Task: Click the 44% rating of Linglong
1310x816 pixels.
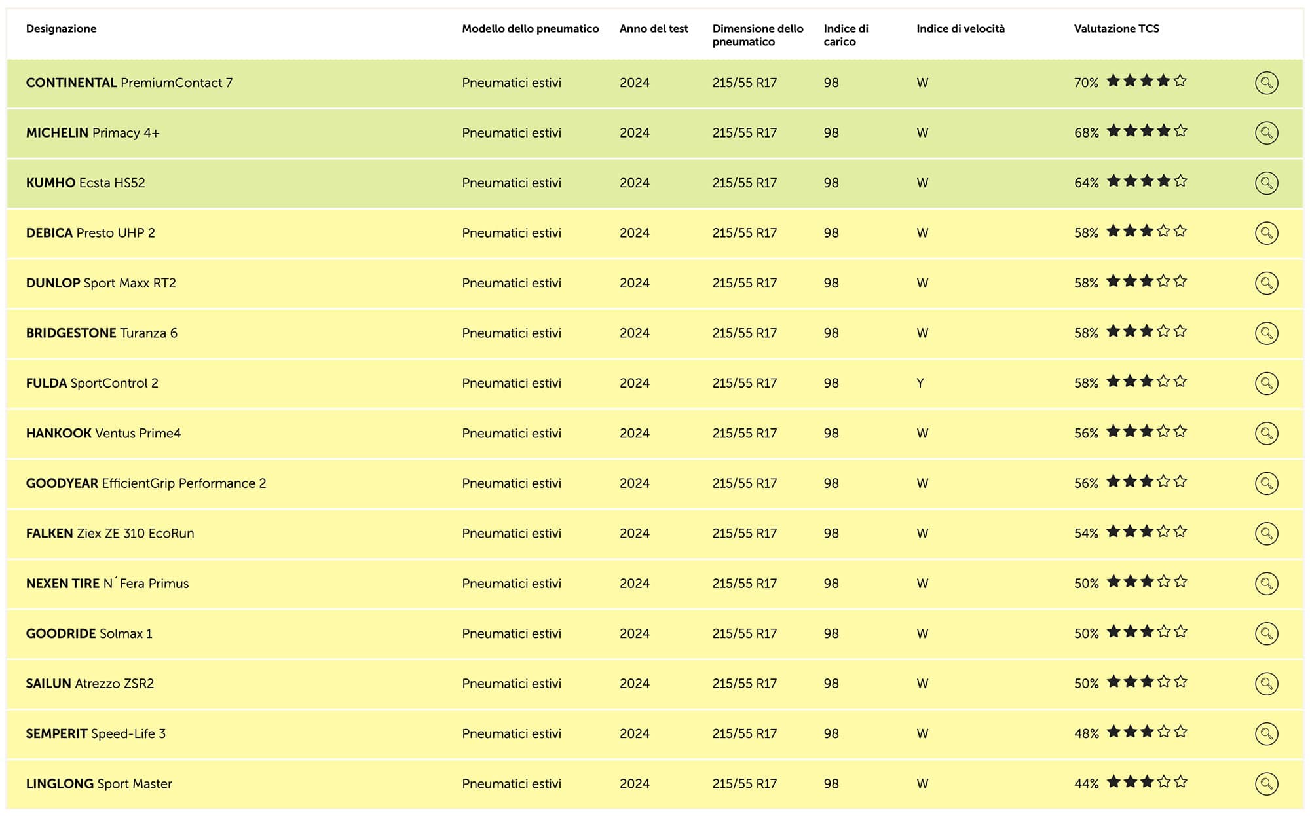Action: (1086, 784)
